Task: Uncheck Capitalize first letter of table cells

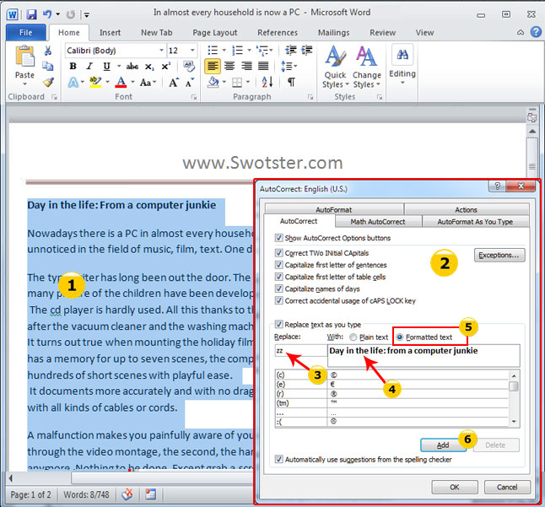Action: click(278, 277)
